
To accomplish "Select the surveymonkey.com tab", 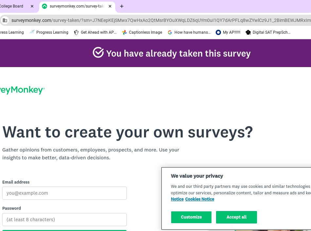I will tap(75, 6).
